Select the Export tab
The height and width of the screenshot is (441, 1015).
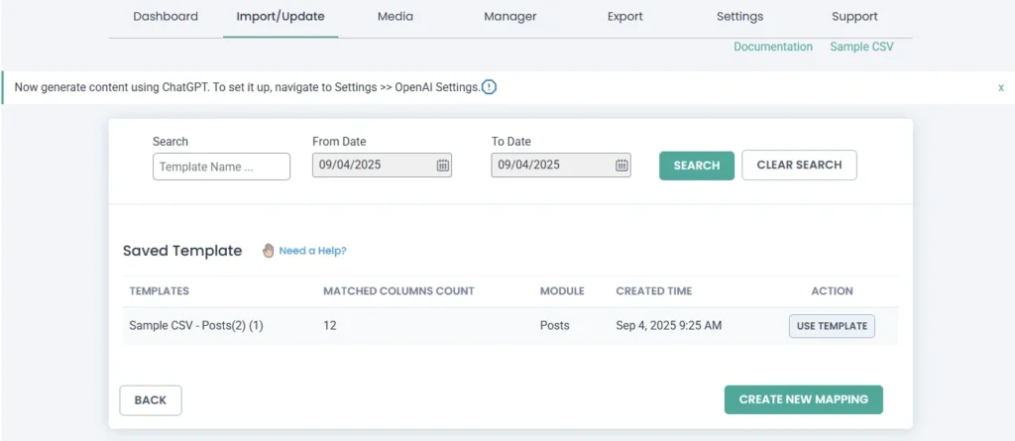click(x=624, y=17)
